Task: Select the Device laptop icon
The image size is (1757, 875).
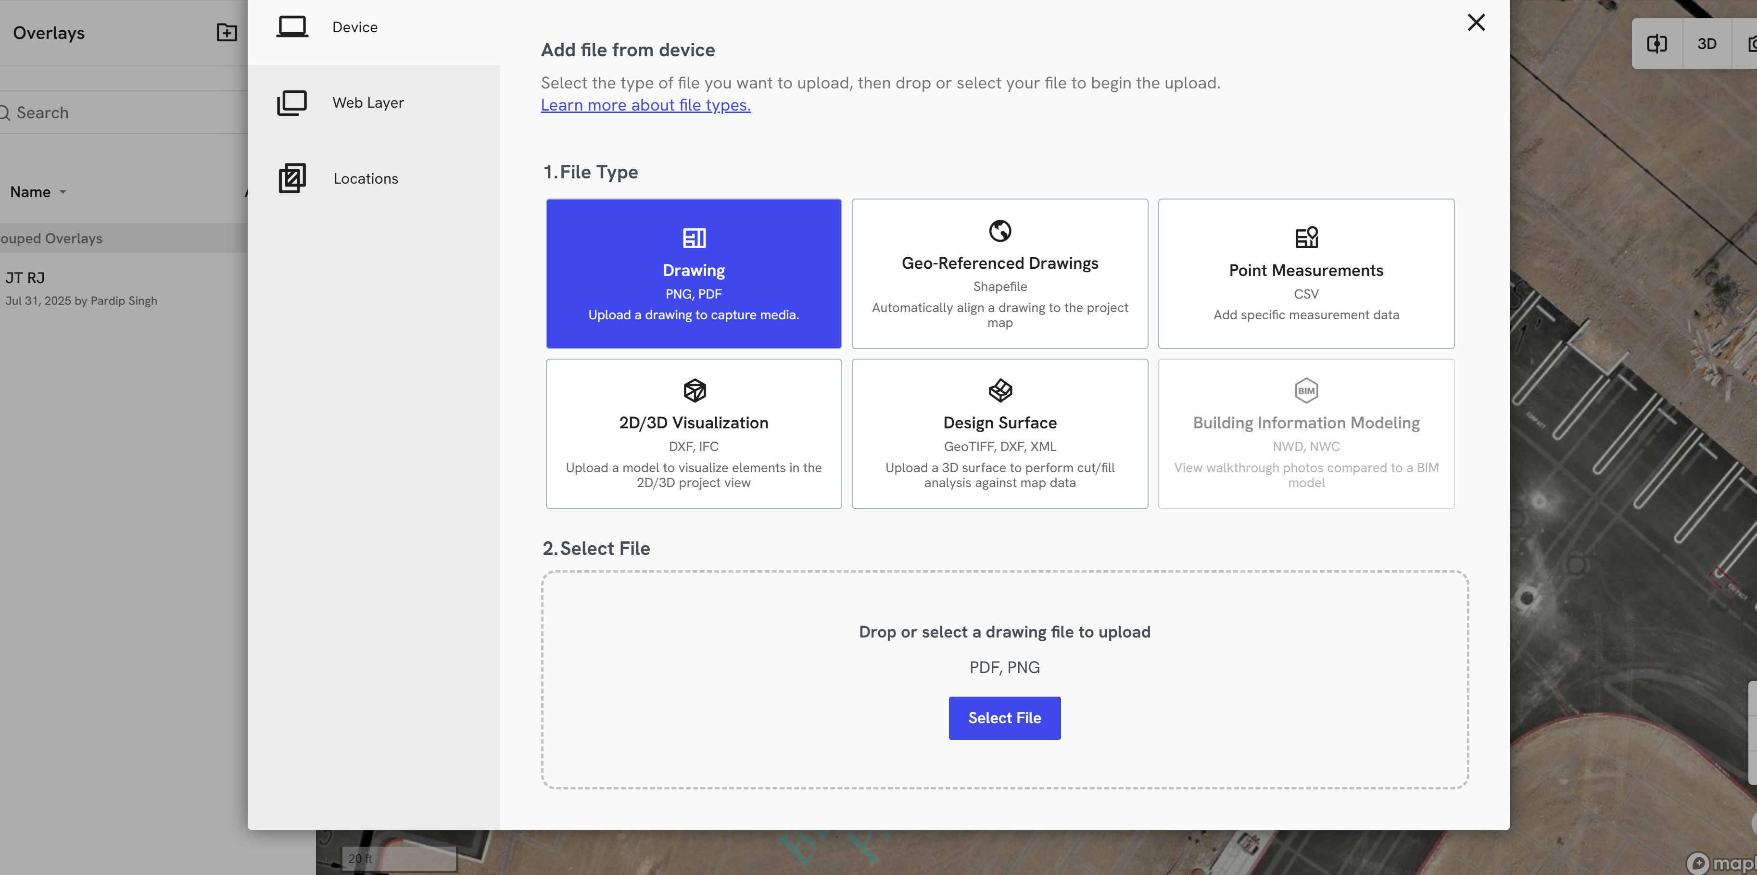Action: [292, 26]
